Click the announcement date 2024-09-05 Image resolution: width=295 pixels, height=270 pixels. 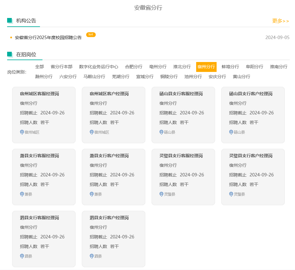[277, 38]
